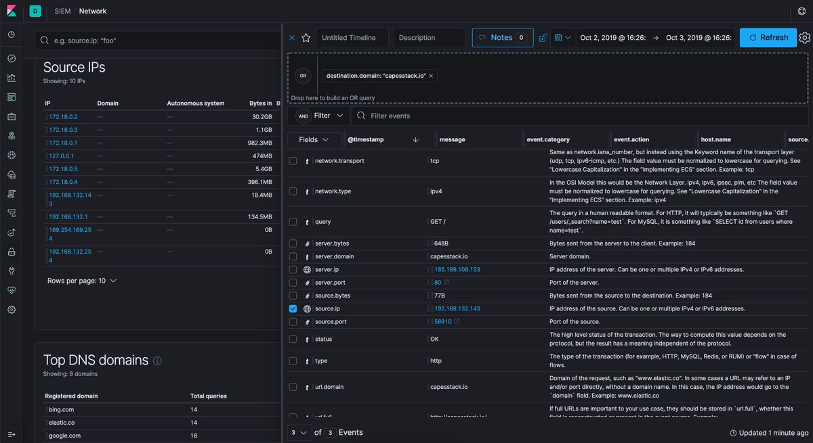Open IP link 172.18.0.2

pyautogui.click(x=64, y=117)
